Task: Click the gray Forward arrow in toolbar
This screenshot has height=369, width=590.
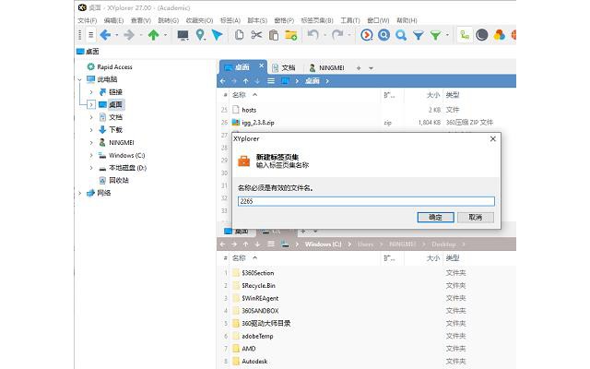Action: click(129, 35)
